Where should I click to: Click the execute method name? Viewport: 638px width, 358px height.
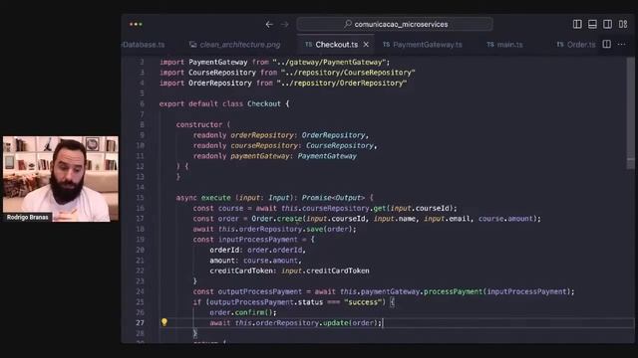click(x=216, y=198)
